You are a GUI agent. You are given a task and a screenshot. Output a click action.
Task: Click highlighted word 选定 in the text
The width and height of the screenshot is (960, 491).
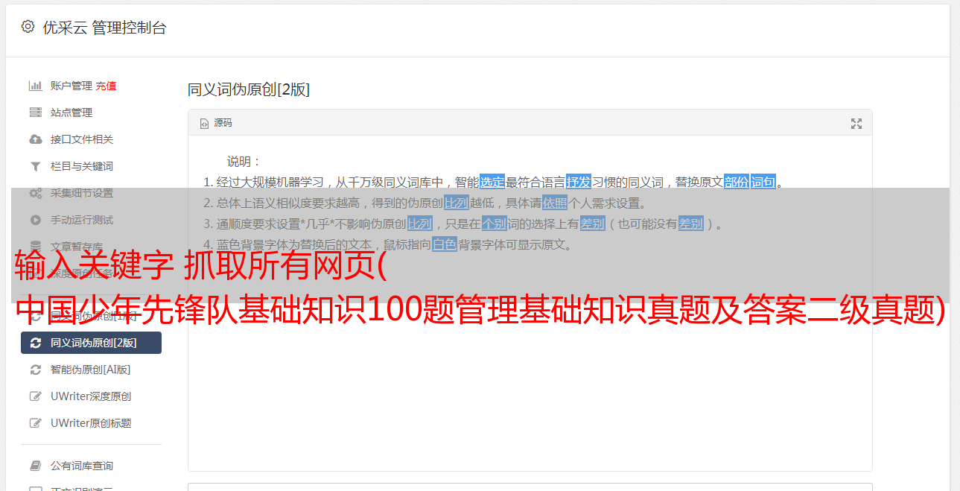tap(492, 182)
